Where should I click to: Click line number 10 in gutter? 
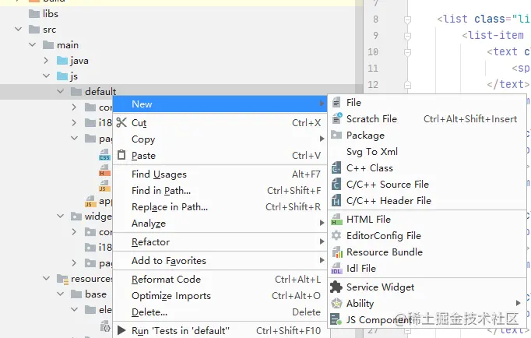coord(373,52)
